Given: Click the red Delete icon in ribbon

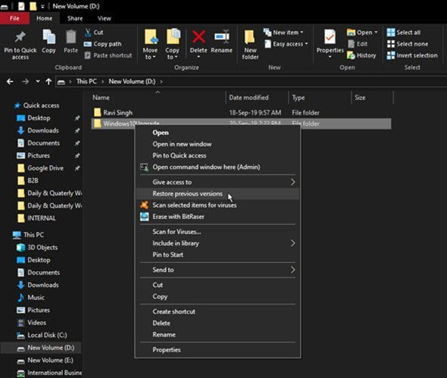Looking at the screenshot, I should point(198,37).
